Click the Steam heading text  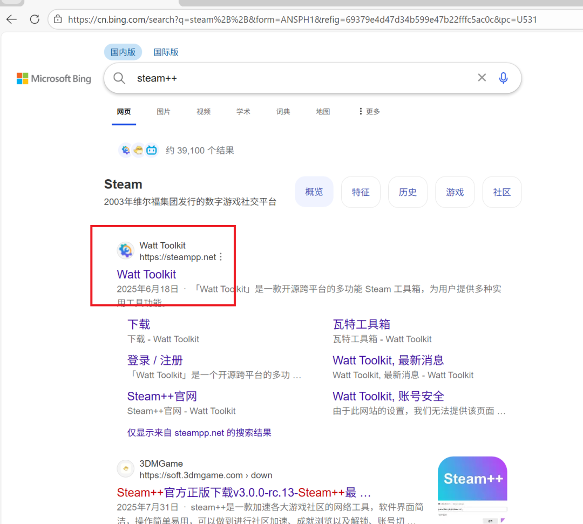[123, 185]
